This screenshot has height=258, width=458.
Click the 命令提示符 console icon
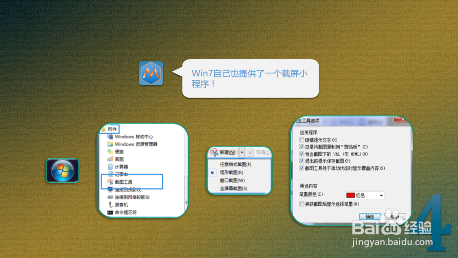110,213
